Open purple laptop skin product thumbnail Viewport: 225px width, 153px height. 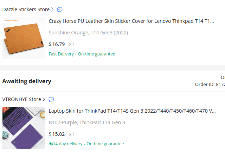(x=24, y=128)
